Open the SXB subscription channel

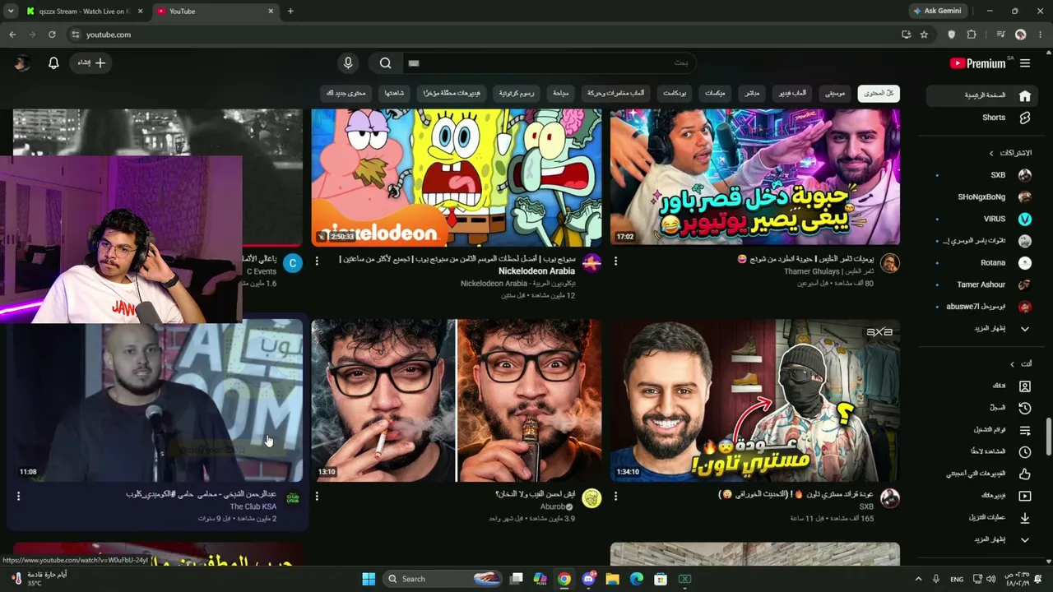(981, 175)
